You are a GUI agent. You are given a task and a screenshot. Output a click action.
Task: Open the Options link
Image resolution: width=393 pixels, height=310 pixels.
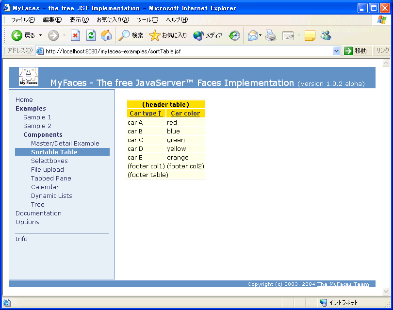point(27,222)
